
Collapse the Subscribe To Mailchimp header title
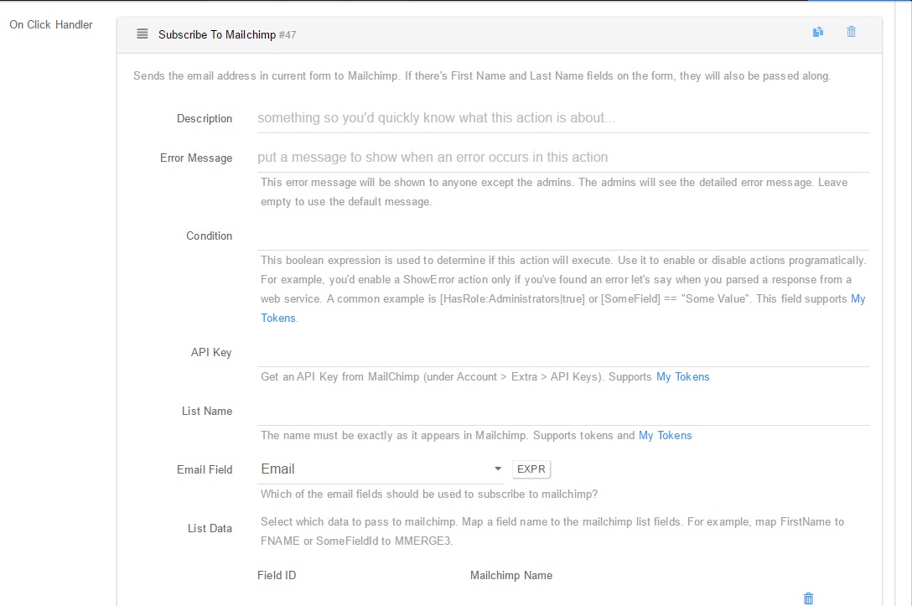click(x=217, y=35)
